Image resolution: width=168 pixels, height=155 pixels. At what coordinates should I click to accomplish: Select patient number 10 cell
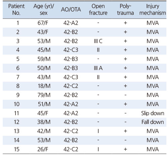click(x=16, y=104)
